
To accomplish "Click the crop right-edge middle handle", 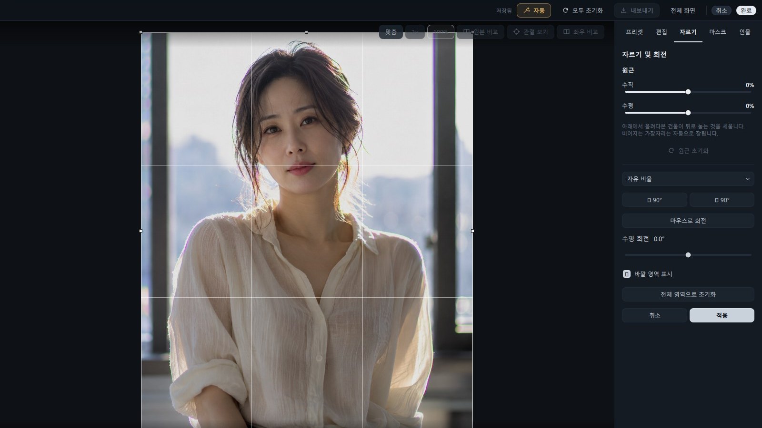I will click(x=472, y=231).
